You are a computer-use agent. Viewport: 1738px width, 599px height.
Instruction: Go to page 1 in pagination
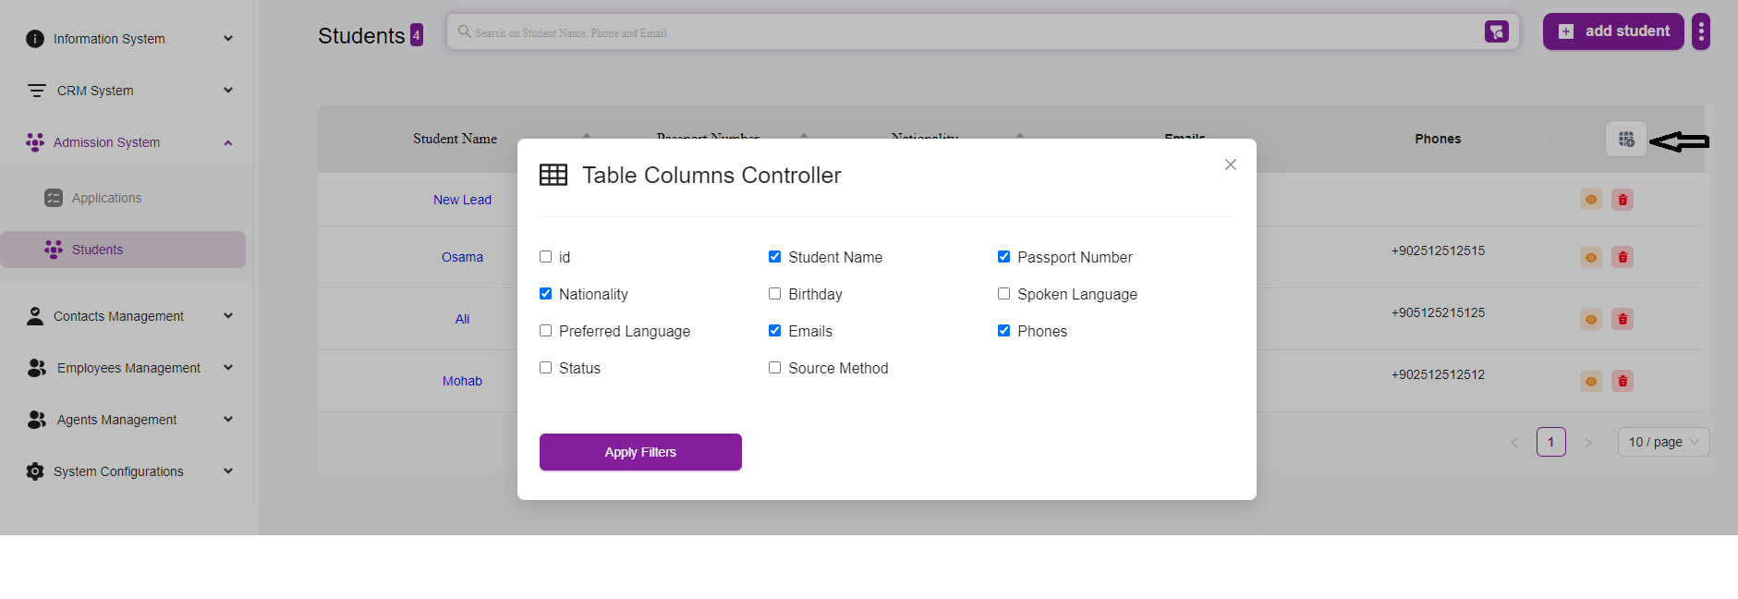pos(1550,442)
